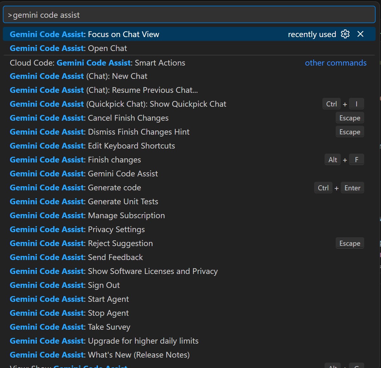
Task: Open Manage Subscription command
Action: point(189,215)
